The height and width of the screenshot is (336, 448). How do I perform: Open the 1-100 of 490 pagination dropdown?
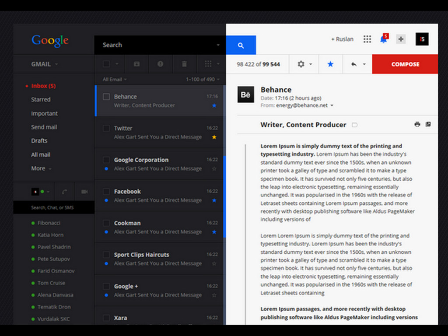coord(203,80)
